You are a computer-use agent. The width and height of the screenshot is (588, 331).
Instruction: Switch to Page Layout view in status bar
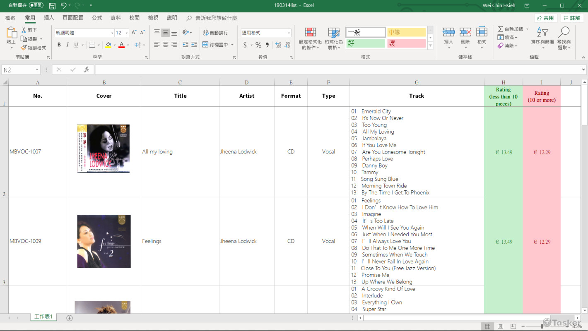[x=500, y=326]
